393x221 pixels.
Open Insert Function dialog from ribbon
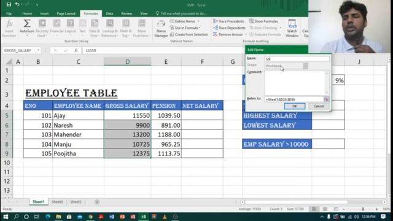pos(9,28)
